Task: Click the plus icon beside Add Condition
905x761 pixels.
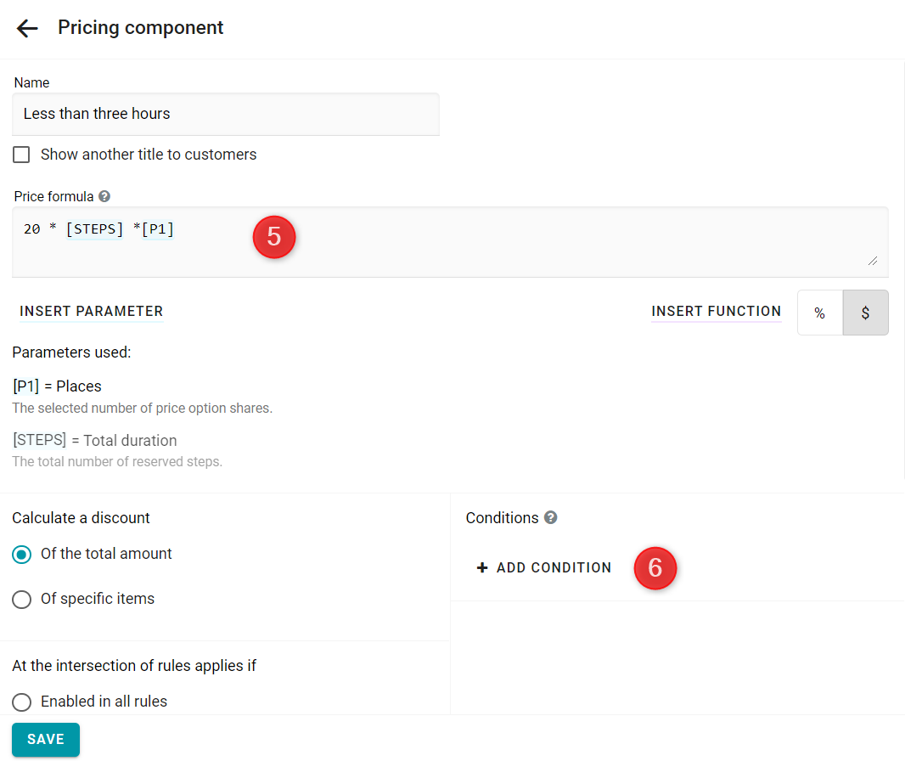Action: click(x=482, y=567)
